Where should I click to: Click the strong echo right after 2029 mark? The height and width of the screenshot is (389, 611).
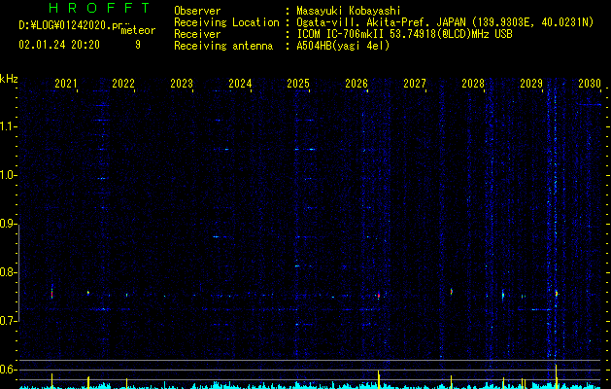pos(557,294)
